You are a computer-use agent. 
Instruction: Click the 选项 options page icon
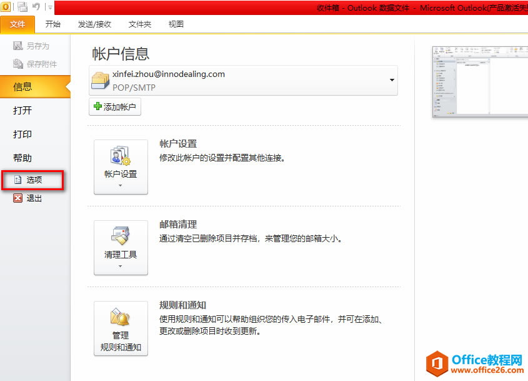[x=18, y=180]
